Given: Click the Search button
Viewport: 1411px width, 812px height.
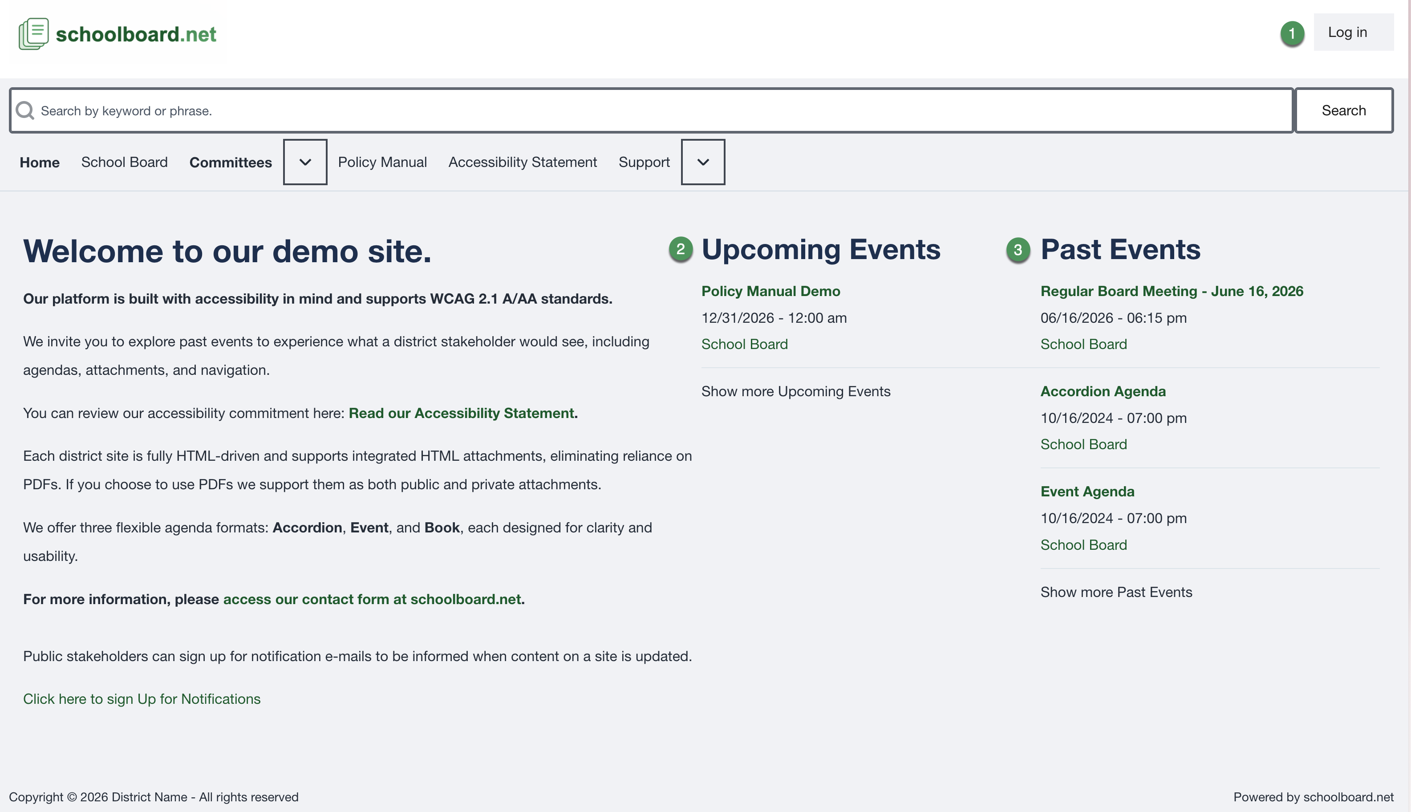Looking at the screenshot, I should [1343, 110].
